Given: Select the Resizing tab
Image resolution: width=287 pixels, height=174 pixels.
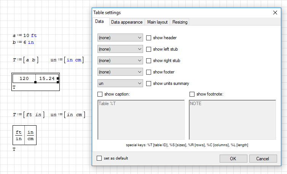Looking at the screenshot, I should (x=180, y=22).
